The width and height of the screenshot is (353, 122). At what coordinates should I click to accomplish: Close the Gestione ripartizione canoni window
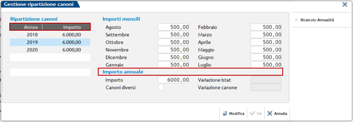[x=345, y=4]
